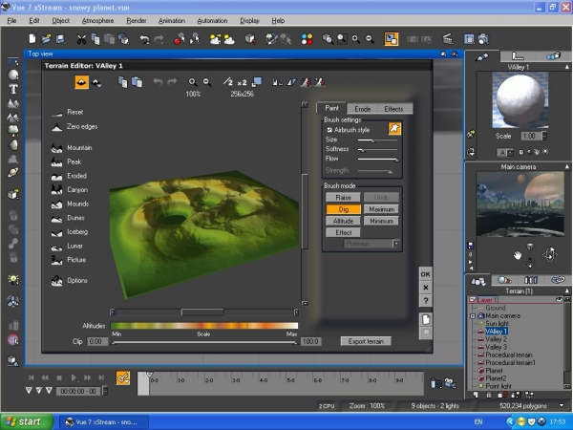Viewport: 573px width, 430px height.
Task: Open the Plateaus effect dropdown
Action: pyautogui.click(x=396, y=244)
